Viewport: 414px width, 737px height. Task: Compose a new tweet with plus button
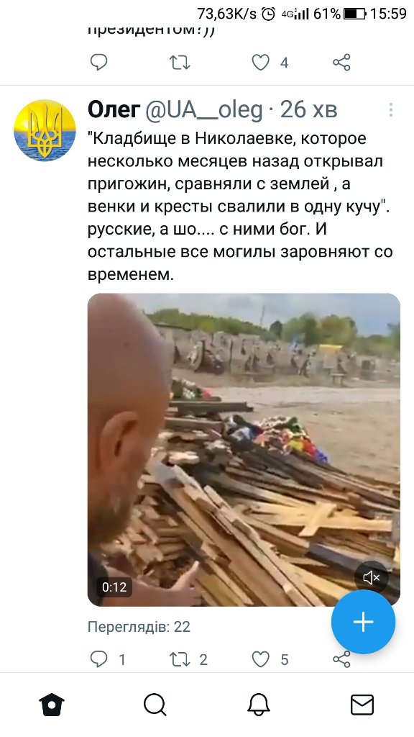pyautogui.click(x=363, y=622)
